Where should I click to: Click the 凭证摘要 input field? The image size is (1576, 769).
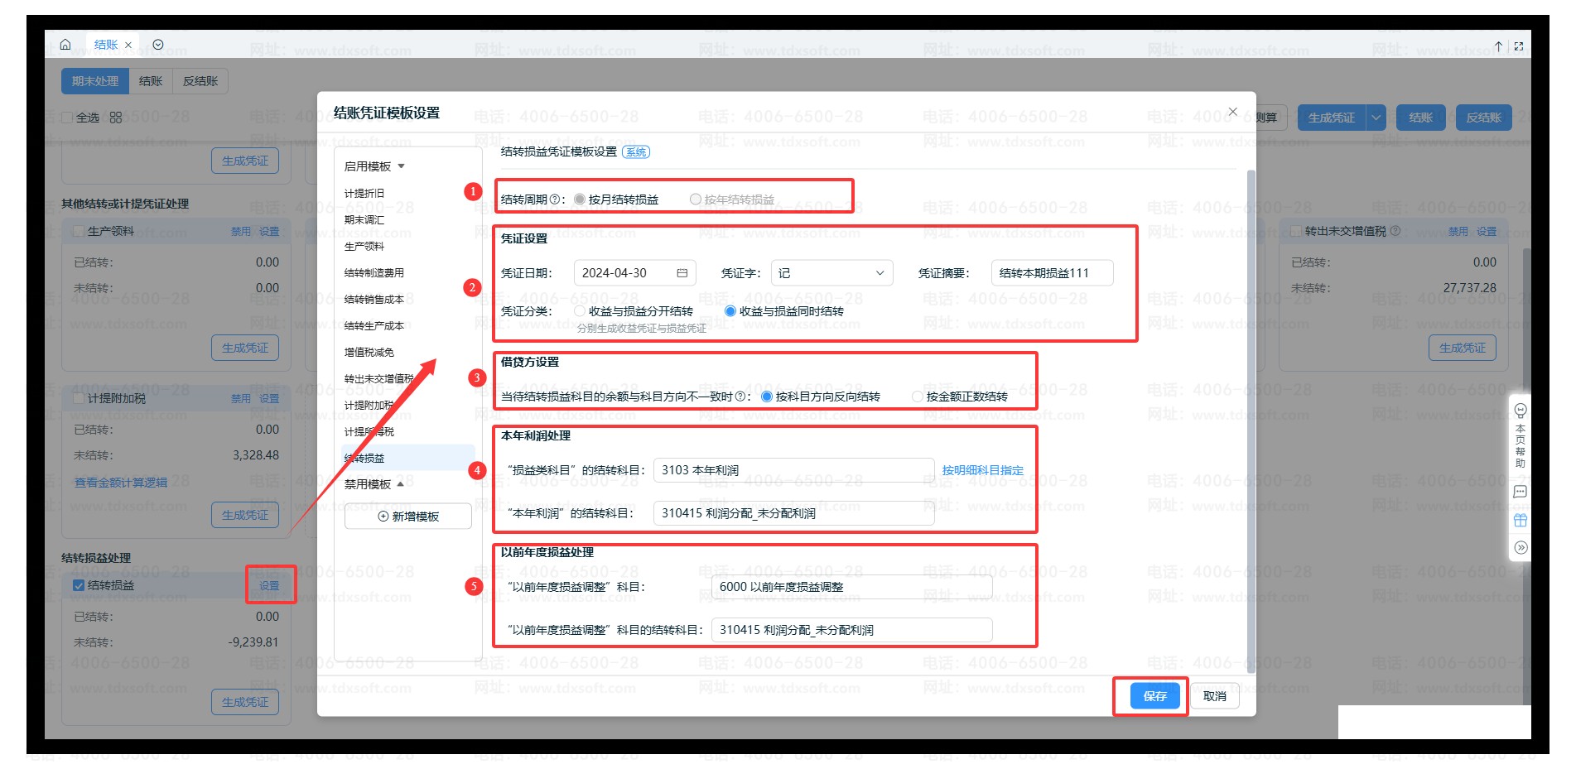pyautogui.click(x=1052, y=273)
